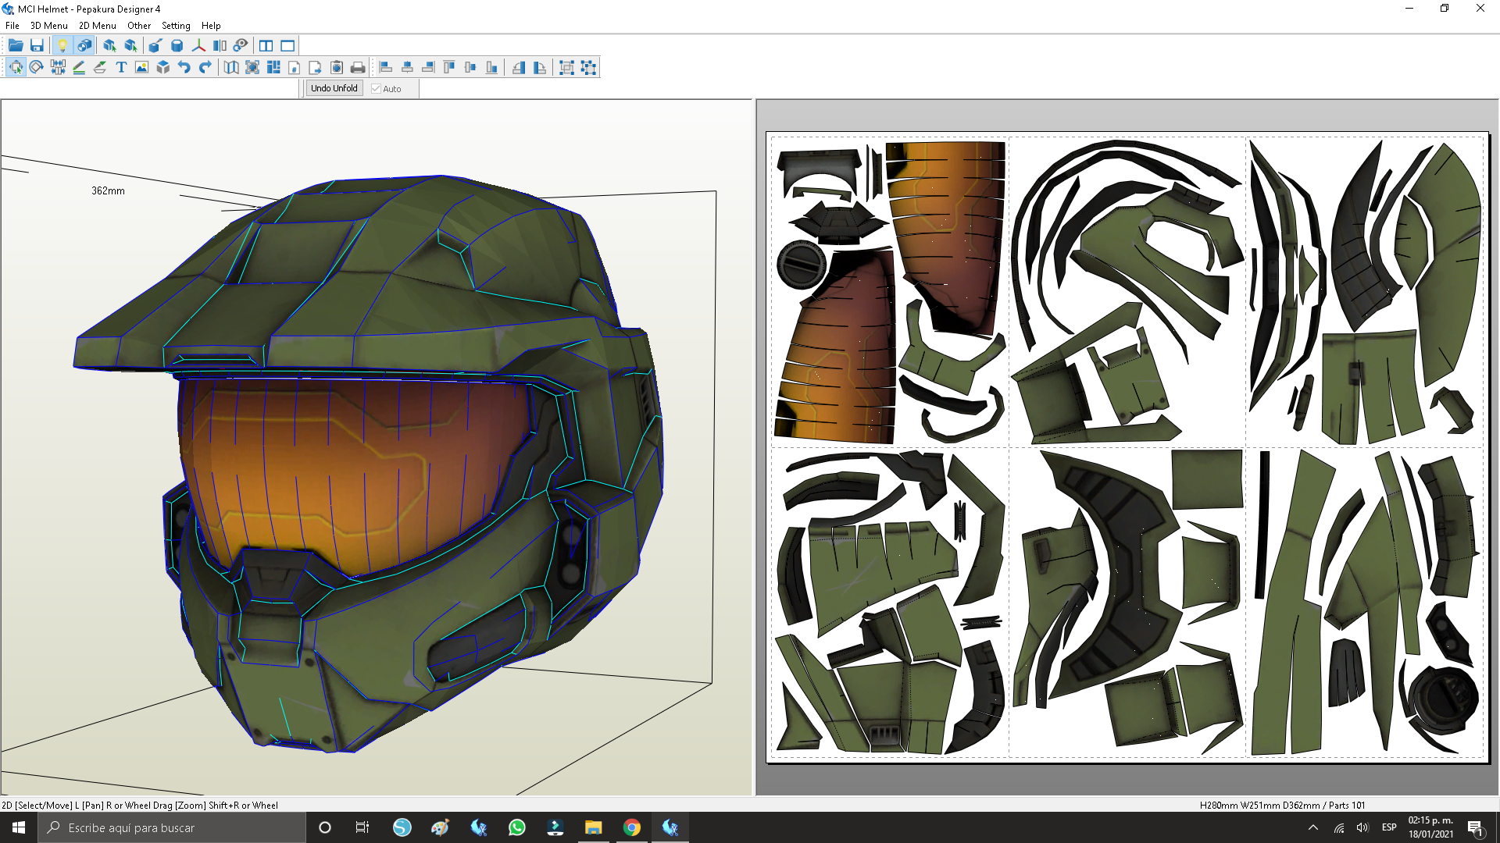Open the 2D Menu
1500x843 pixels.
tap(97, 26)
